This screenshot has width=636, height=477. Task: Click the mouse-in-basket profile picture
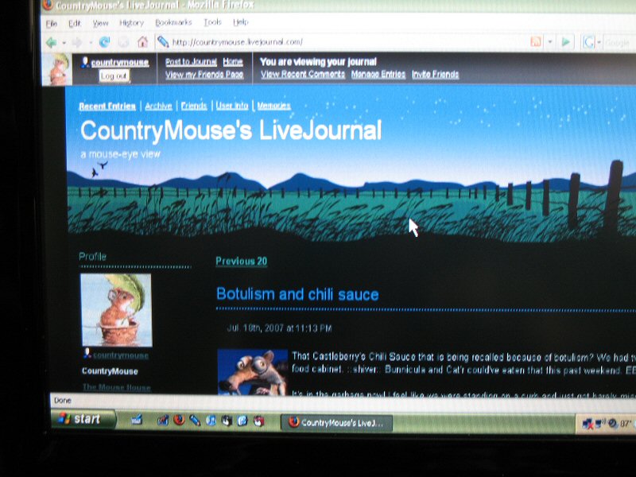116,310
